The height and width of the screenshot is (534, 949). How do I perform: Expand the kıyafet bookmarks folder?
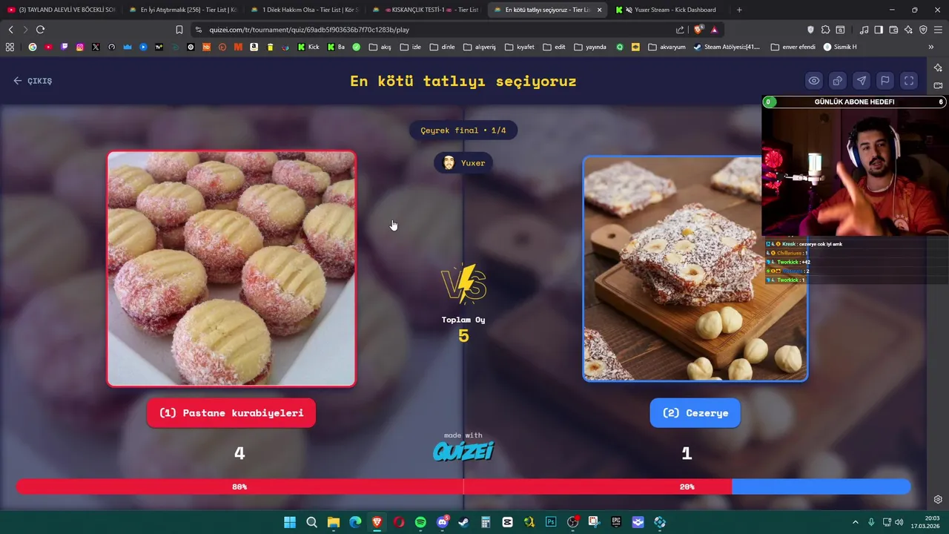point(520,47)
